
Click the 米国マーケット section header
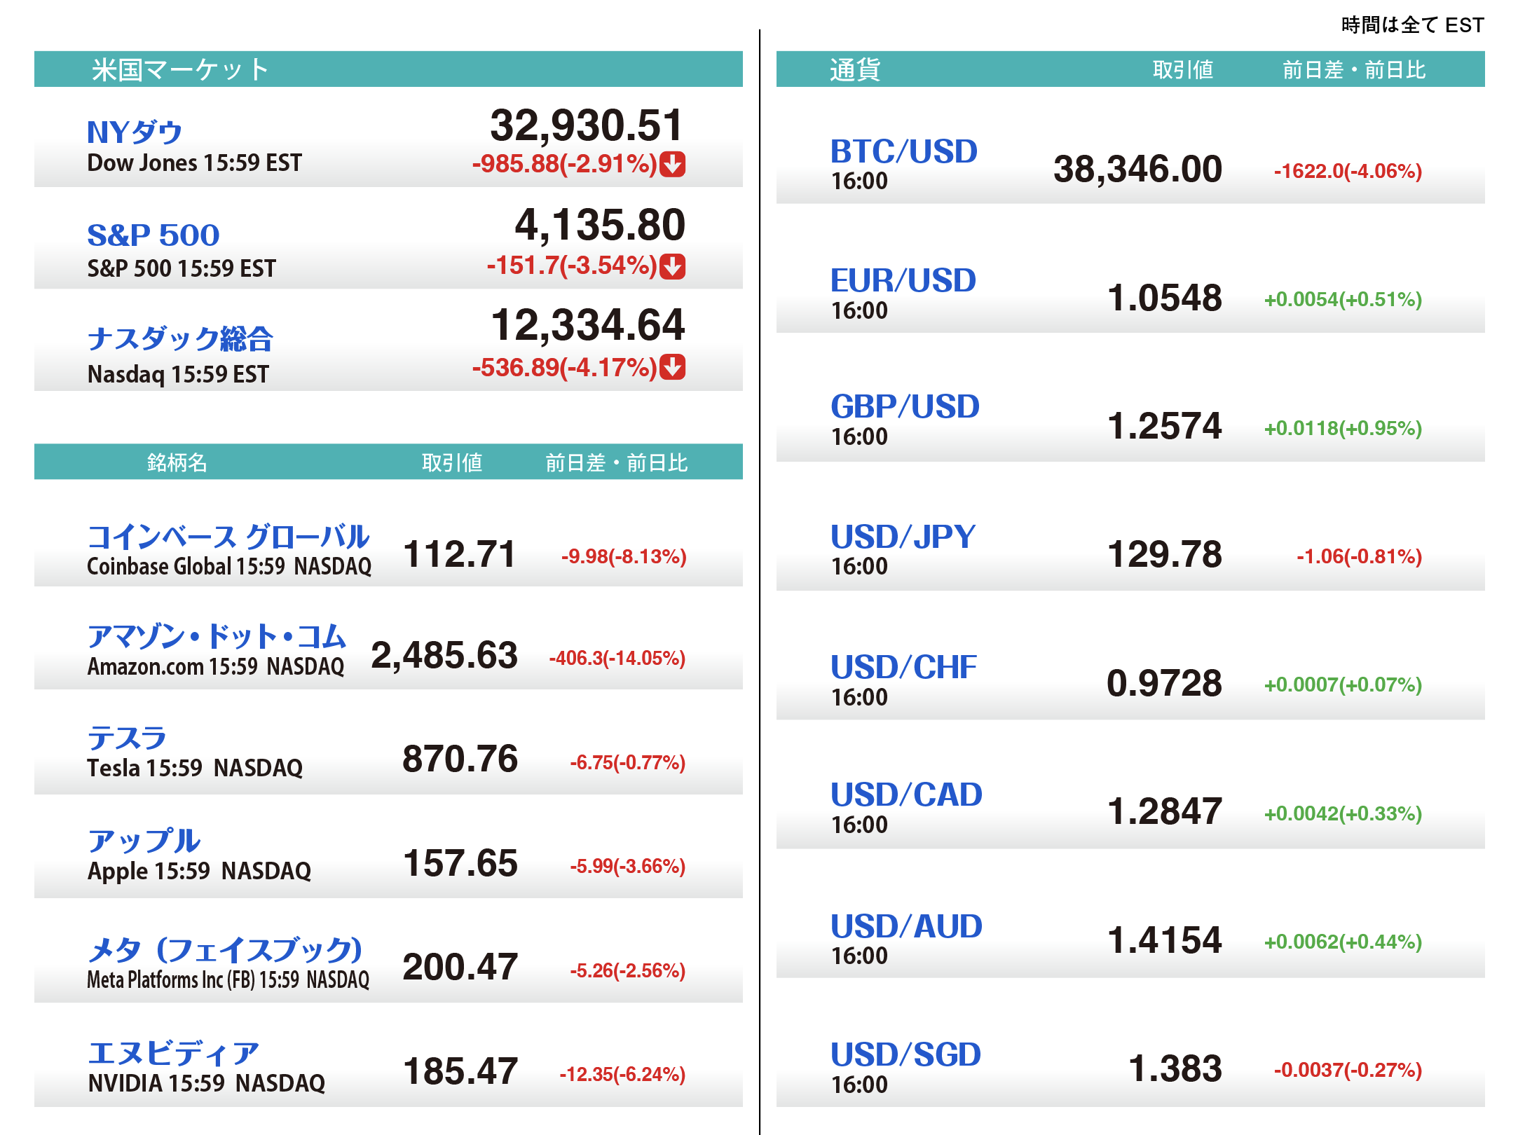pyautogui.click(x=181, y=69)
